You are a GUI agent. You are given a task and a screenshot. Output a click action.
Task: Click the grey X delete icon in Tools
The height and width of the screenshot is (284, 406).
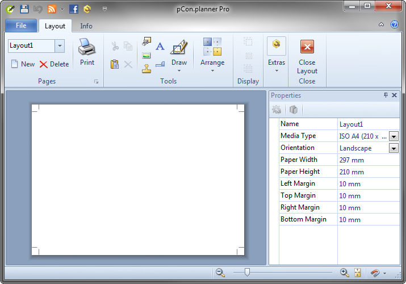click(x=128, y=64)
